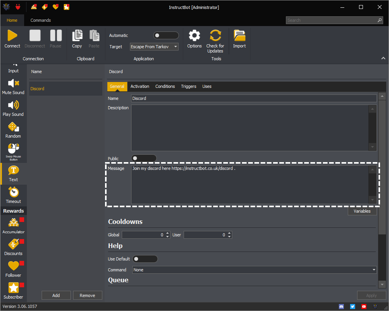This screenshot has height=311, width=389.
Task: Increase the Global cooldown value
Action: (167, 233)
